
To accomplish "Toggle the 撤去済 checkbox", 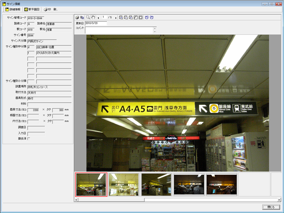I will point(29,138).
